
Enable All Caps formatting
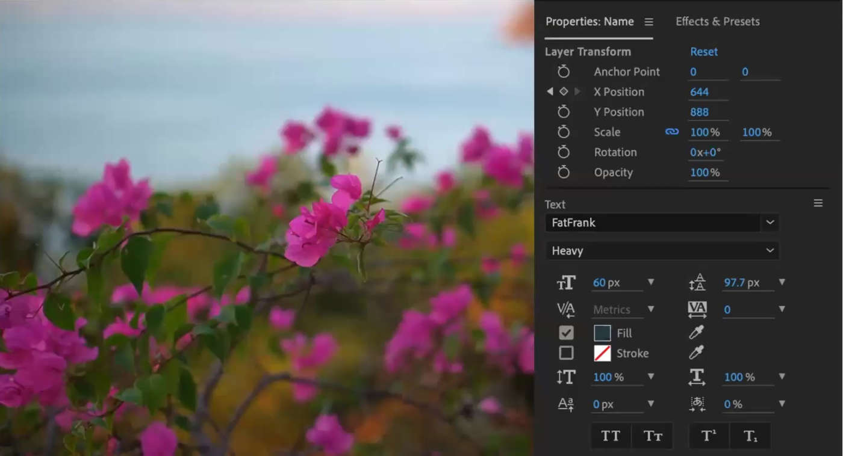coord(610,435)
